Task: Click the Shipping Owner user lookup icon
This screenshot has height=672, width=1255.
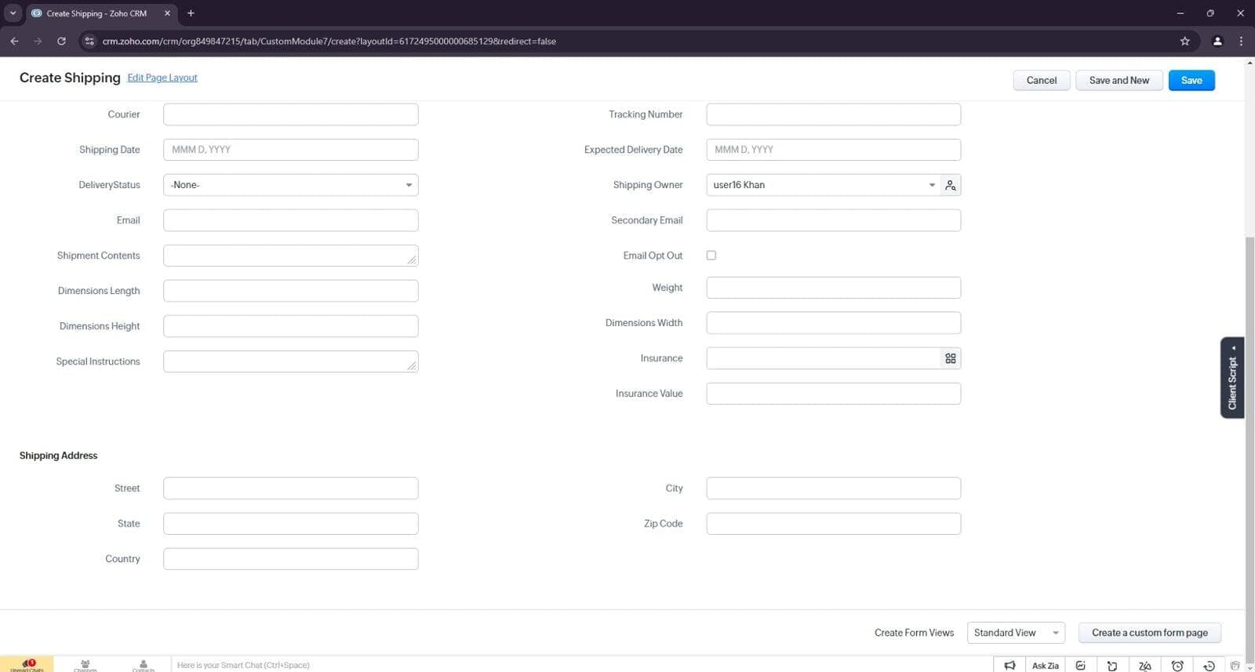Action: pyautogui.click(x=950, y=185)
